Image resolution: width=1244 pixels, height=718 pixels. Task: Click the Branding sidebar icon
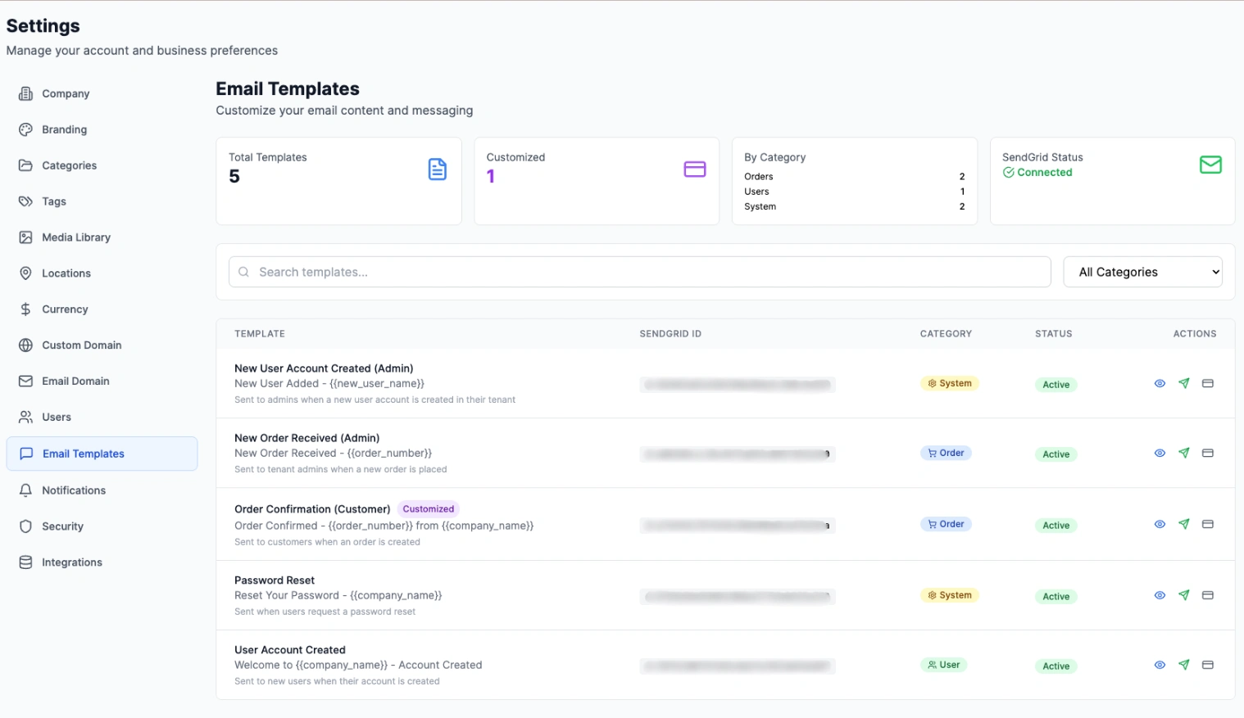(26, 129)
